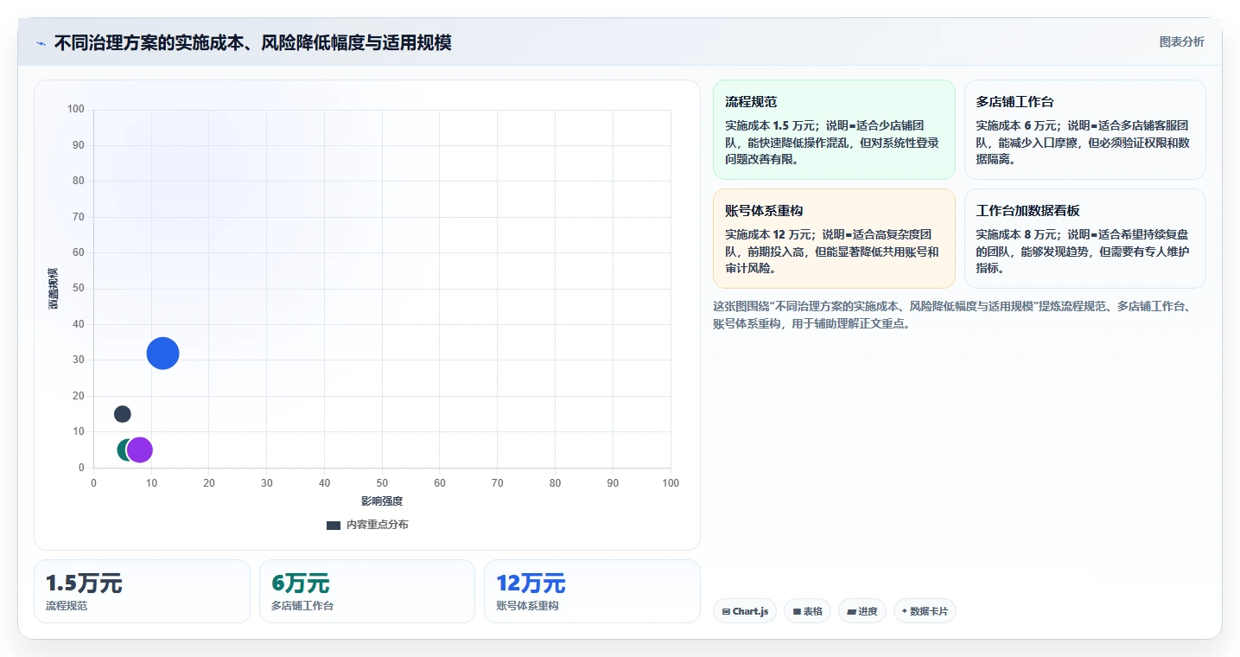Open the 多店铺工作台 description card
This screenshot has height=657, width=1240.
pos(1084,130)
